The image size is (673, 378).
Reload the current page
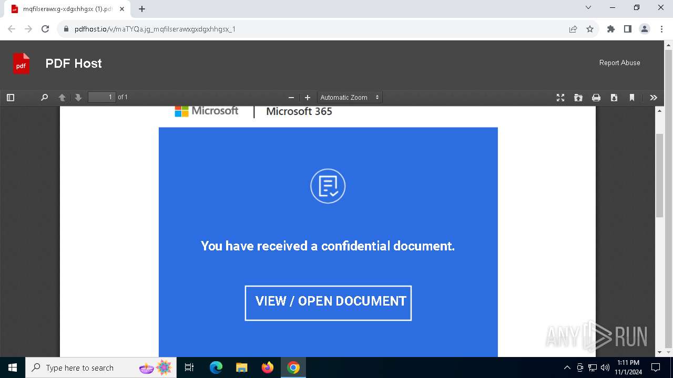pos(45,29)
